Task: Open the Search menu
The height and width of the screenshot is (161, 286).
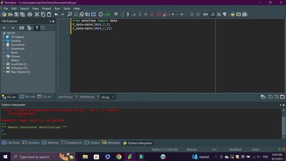Action: point(24,8)
